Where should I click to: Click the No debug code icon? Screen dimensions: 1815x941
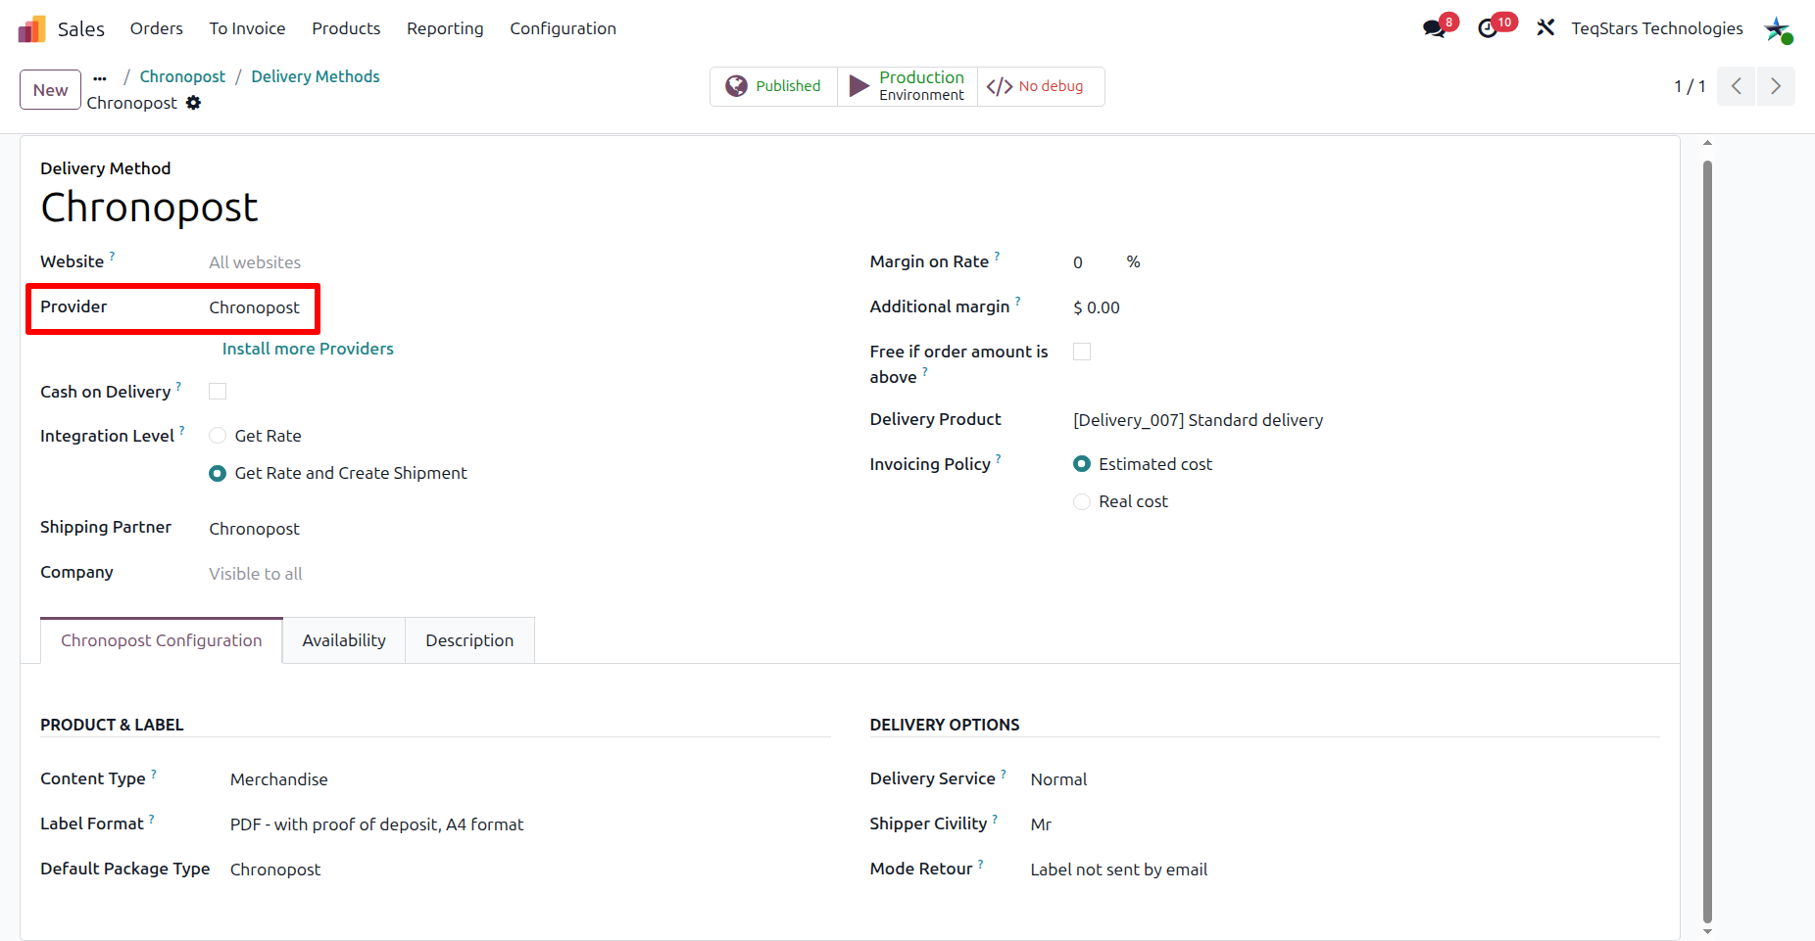(x=1000, y=86)
